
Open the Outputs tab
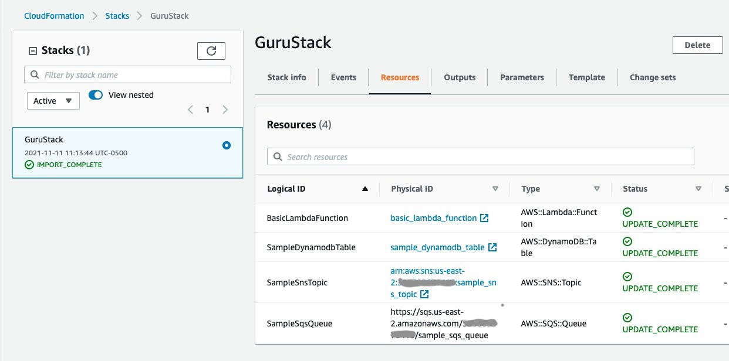click(460, 77)
